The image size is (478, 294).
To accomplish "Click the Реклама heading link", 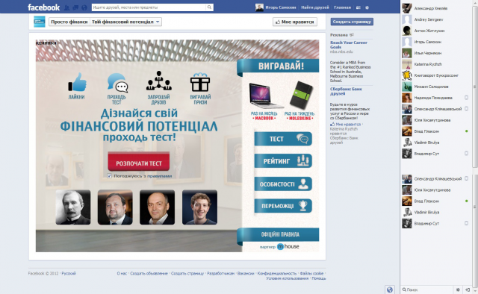I will click(339, 35).
